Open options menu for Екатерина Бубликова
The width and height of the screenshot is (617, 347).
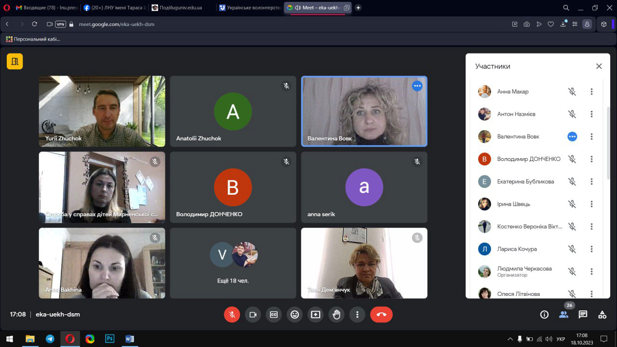pyautogui.click(x=591, y=182)
